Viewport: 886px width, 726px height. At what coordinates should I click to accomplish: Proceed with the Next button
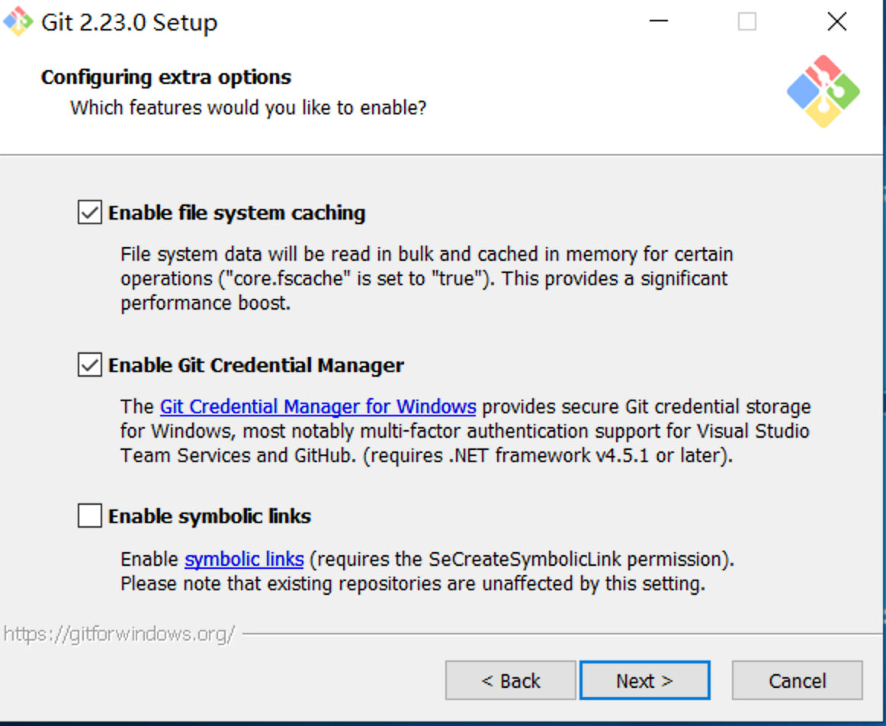pos(644,680)
